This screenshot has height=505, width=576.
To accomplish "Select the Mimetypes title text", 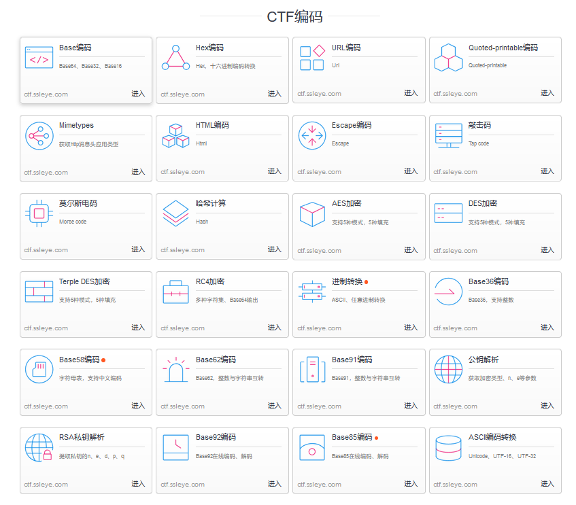I will pos(76,125).
